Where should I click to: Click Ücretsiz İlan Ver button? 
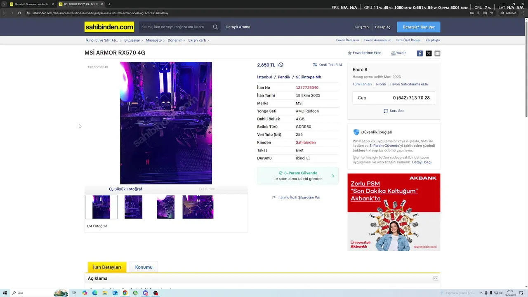[419, 27]
